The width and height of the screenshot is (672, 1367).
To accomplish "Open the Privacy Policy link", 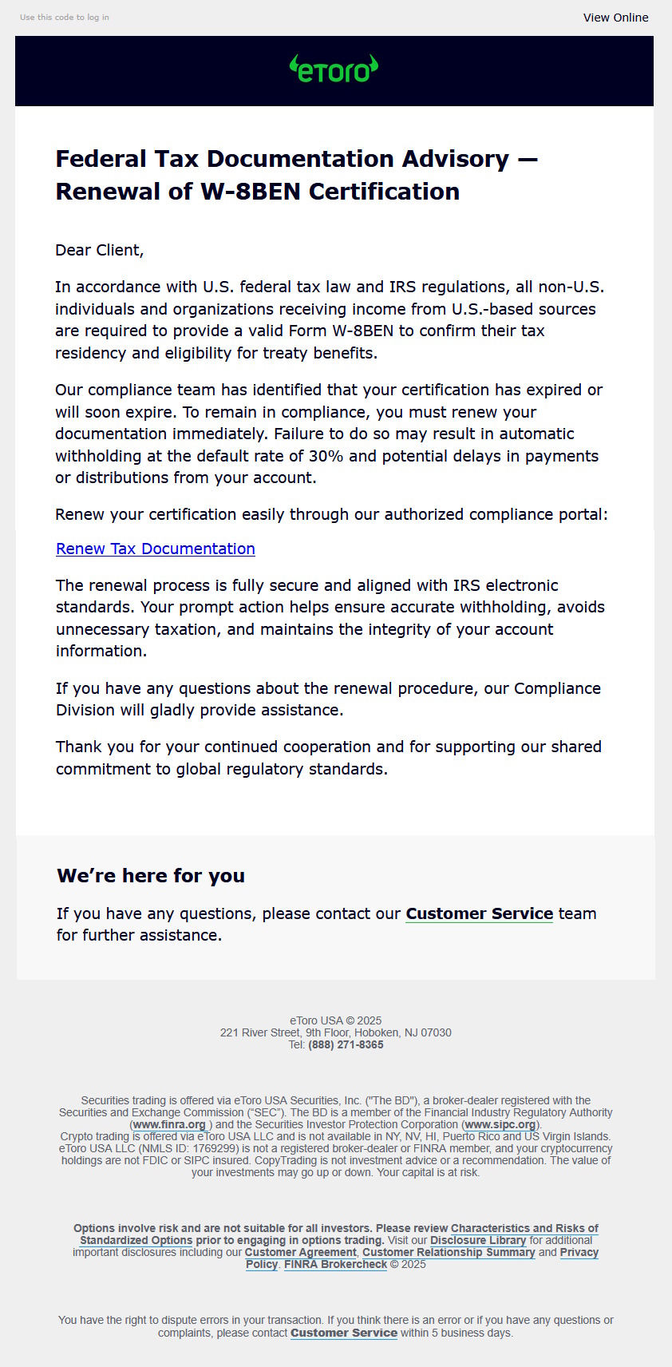I will pyautogui.click(x=579, y=1252).
